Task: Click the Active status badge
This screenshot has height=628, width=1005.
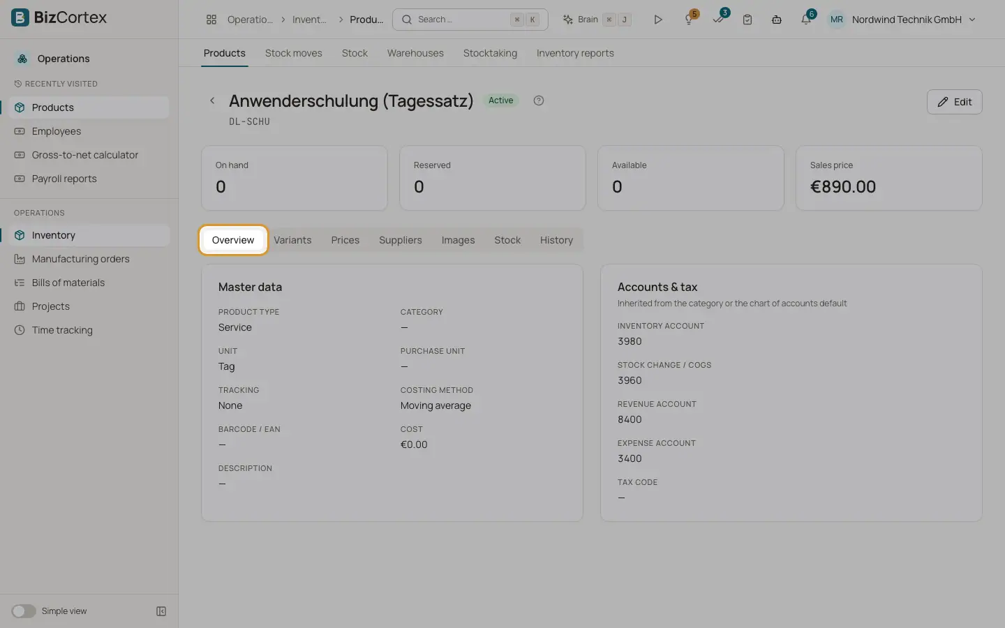Action: pos(500,100)
